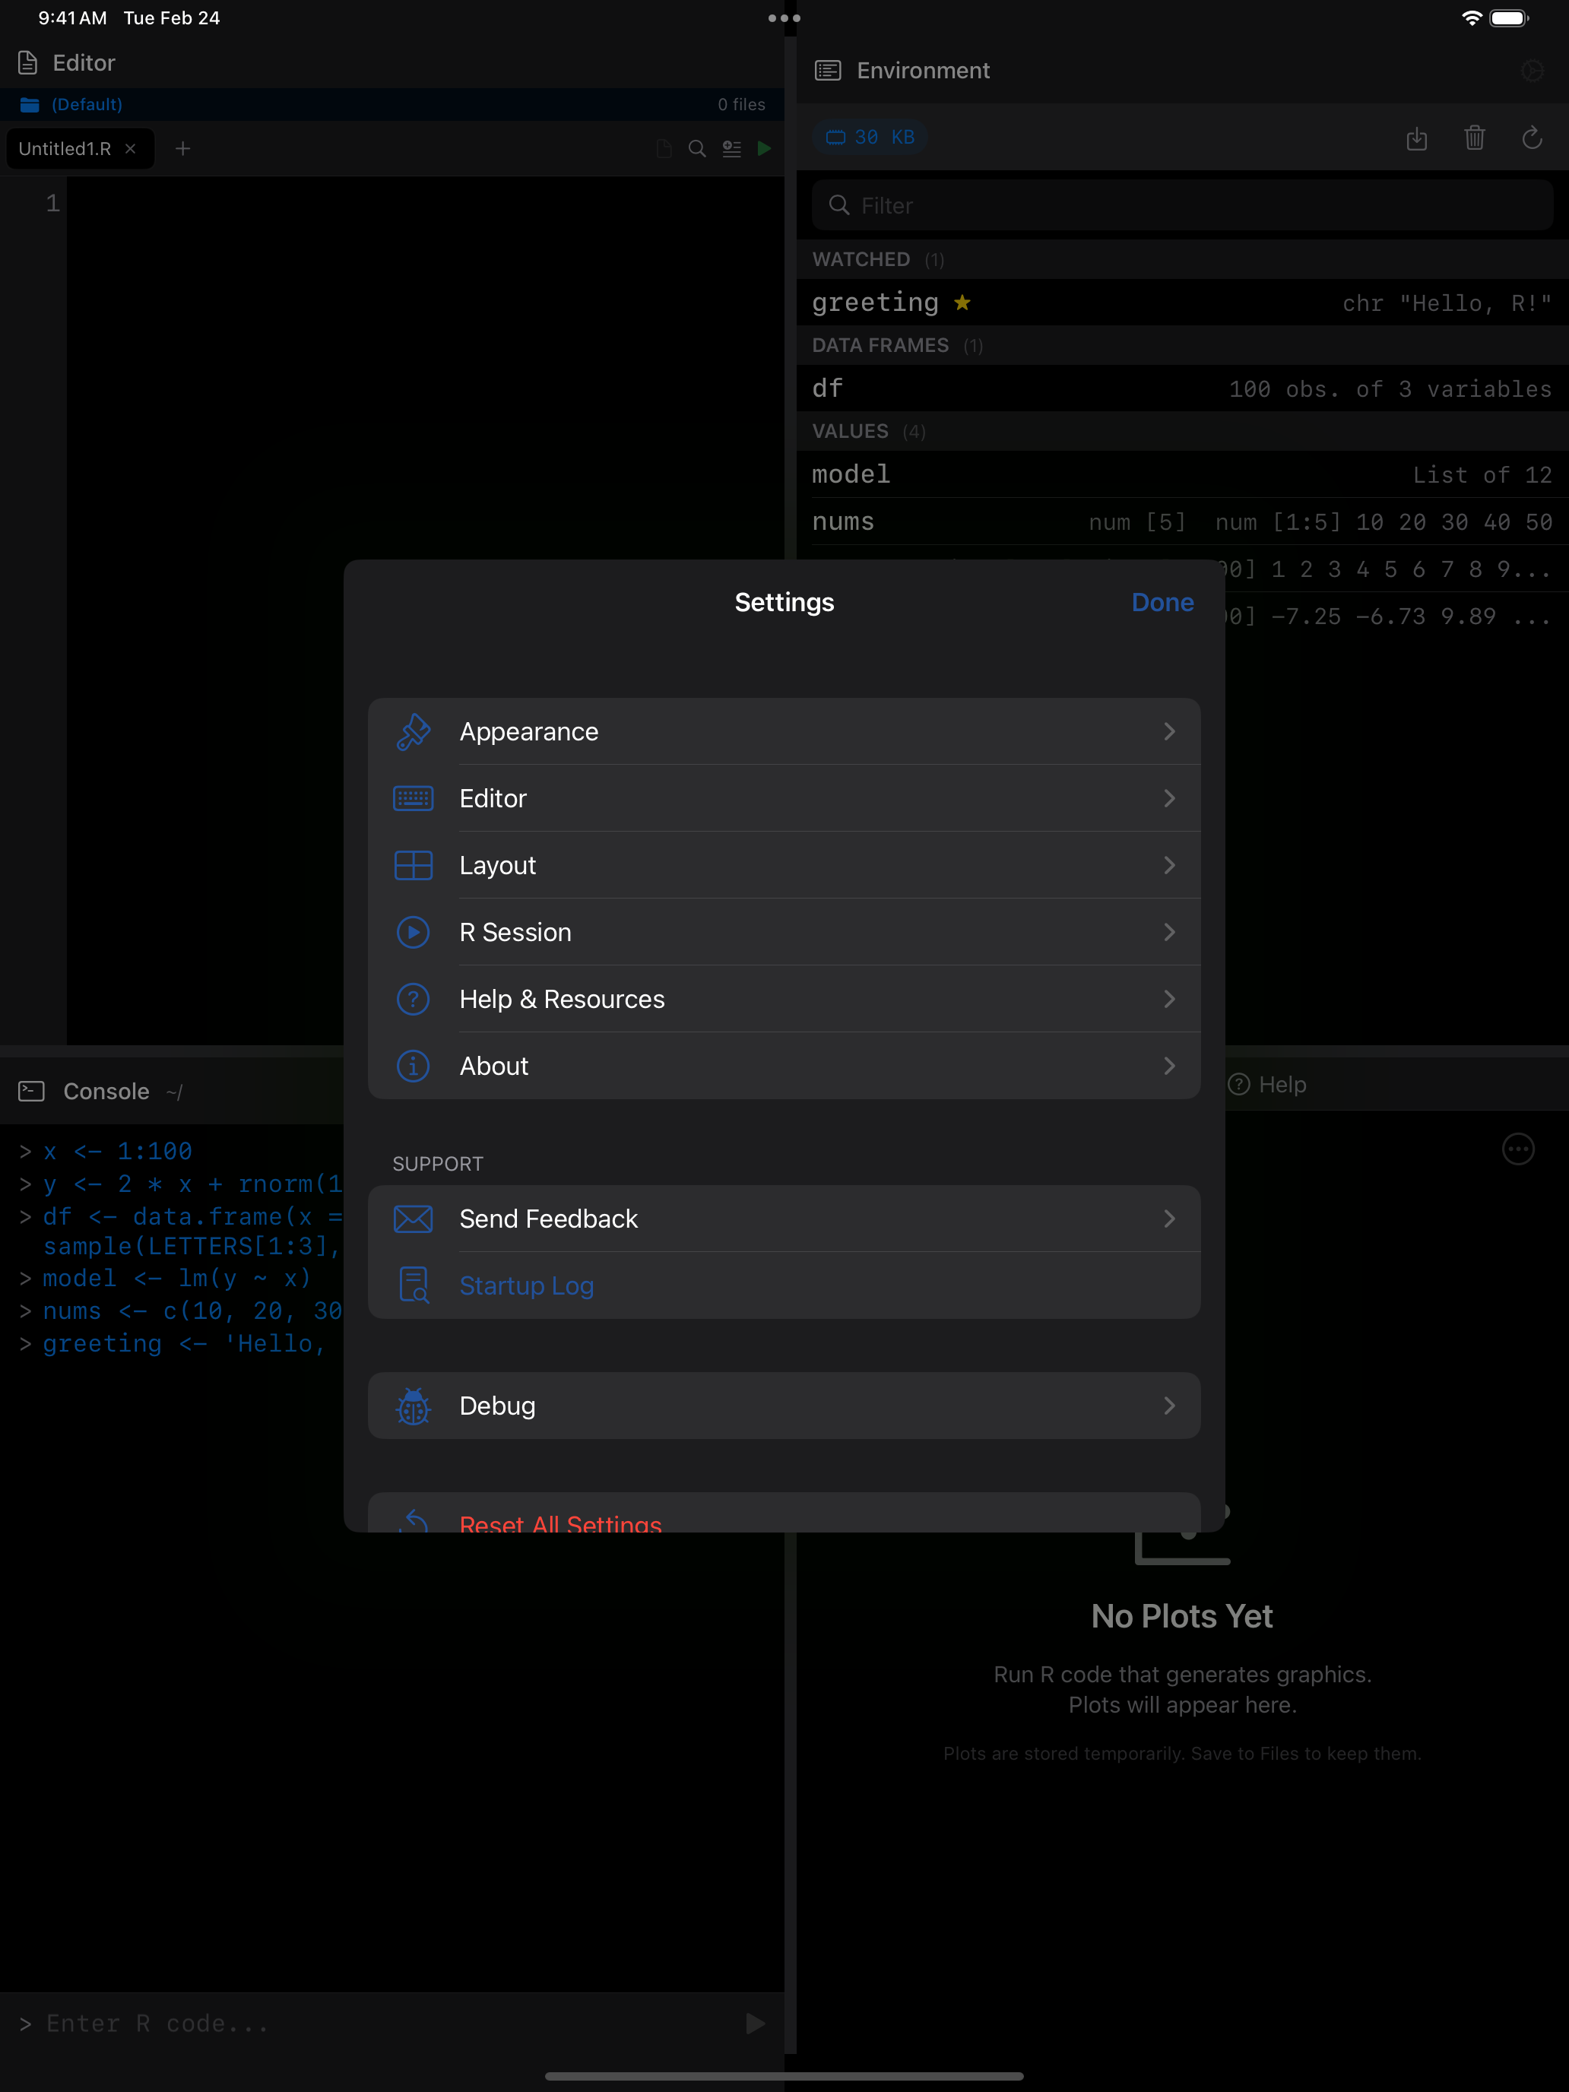Switch to the Untitled1.R tab
This screenshot has height=2092, width=1569.
click(65, 148)
